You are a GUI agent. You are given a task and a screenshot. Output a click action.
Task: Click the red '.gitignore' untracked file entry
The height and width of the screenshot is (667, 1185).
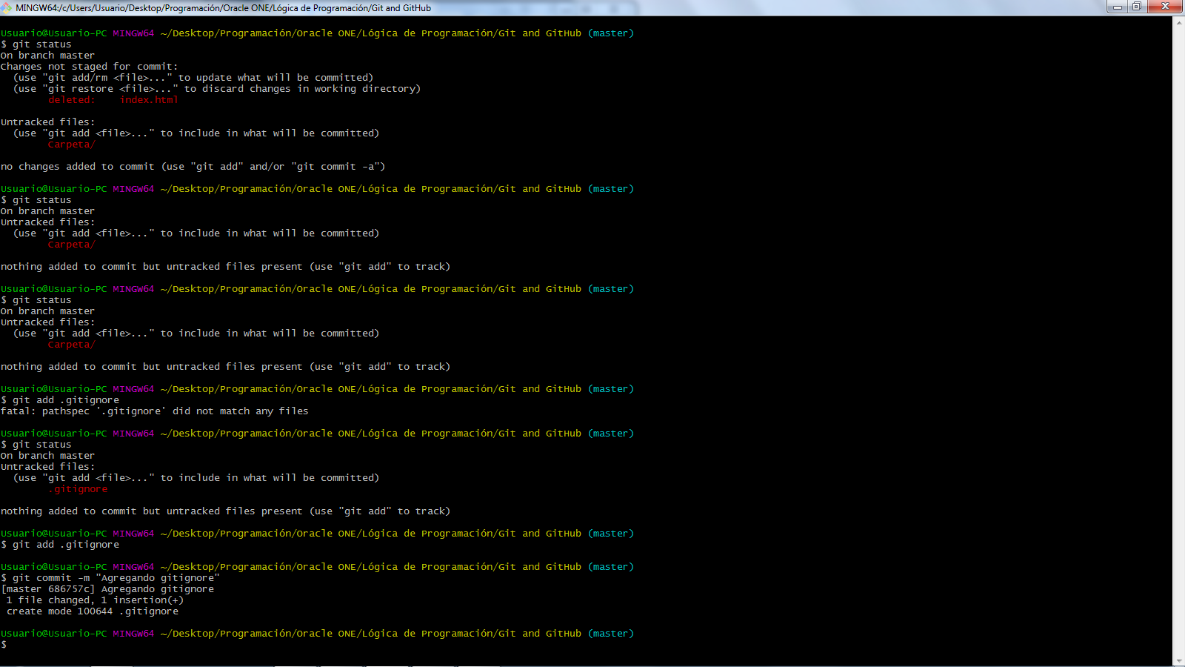click(x=78, y=489)
